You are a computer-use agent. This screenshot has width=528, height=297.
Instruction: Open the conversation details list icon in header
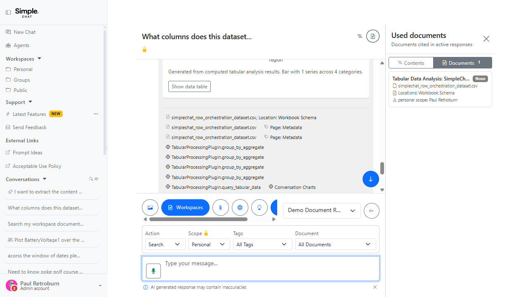point(360,36)
